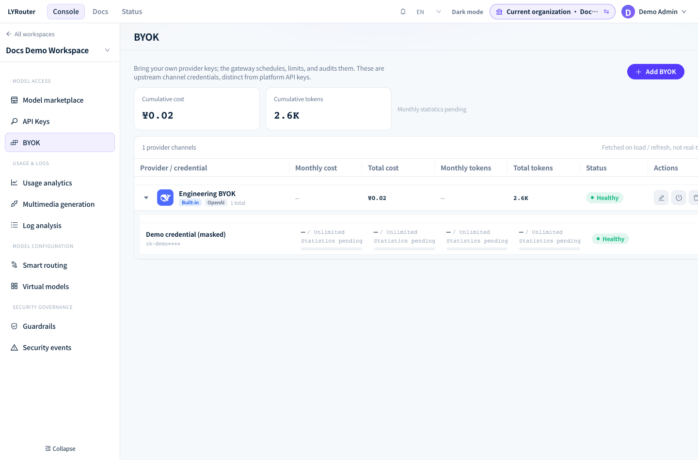The height and width of the screenshot is (460, 698).
Task: Open the Docs tab
Action: tap(100, 12)
